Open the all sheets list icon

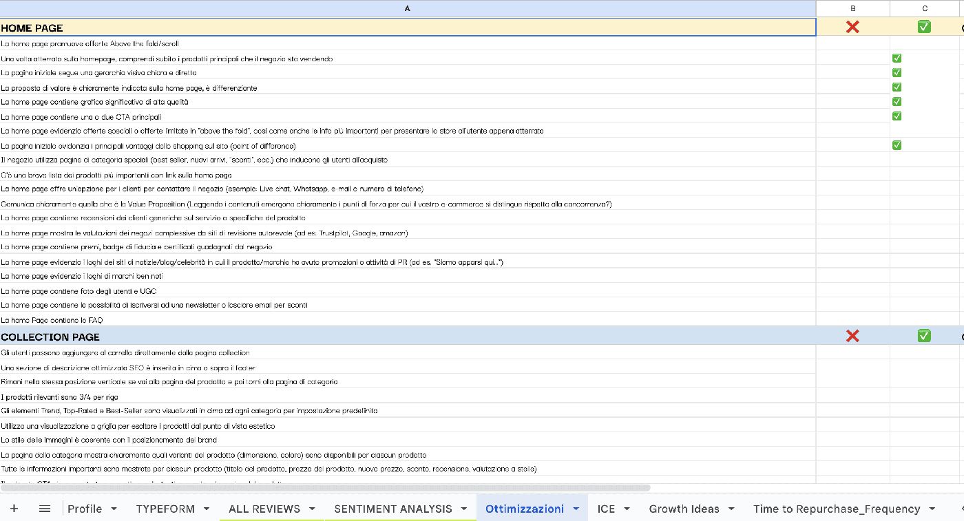pyautogui.click(x=45, y=509)
